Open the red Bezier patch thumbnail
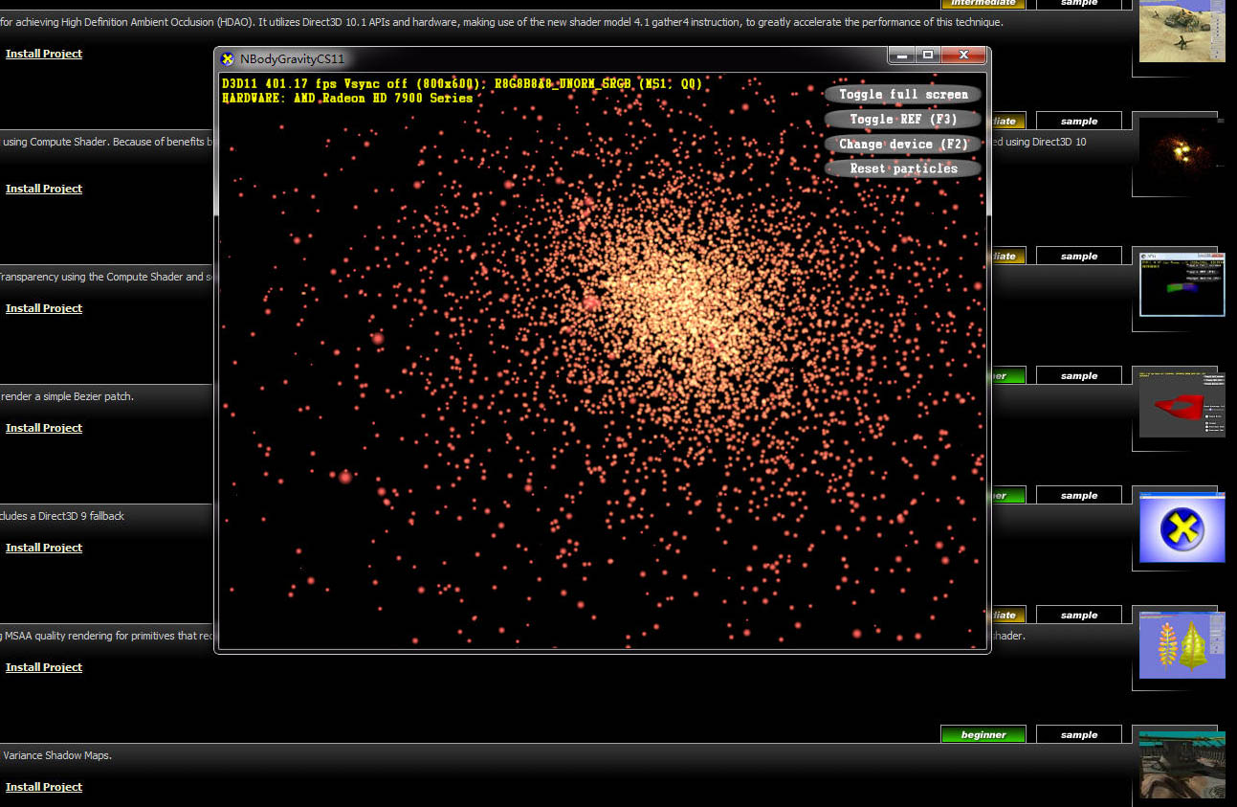Screen dimensions: 1237x807 click(1182, 404)
